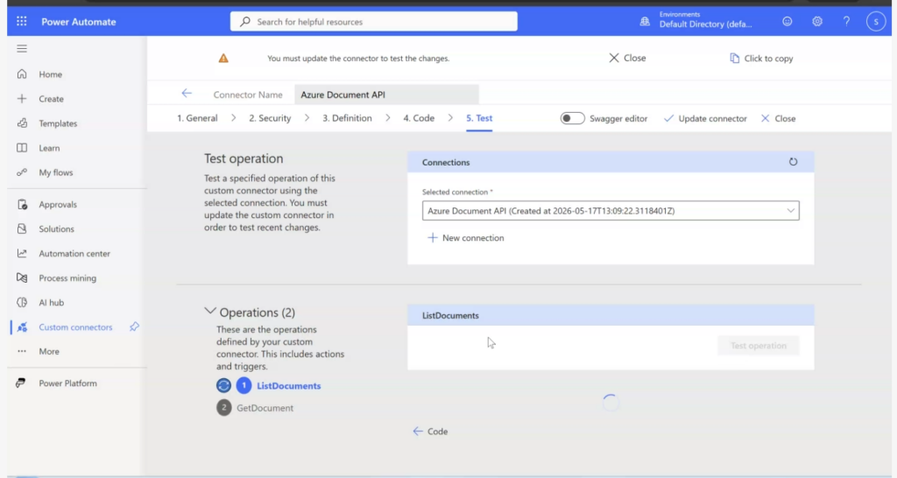Go to the 3. Definition step
The image size is (897, 478).
(347, 118)
